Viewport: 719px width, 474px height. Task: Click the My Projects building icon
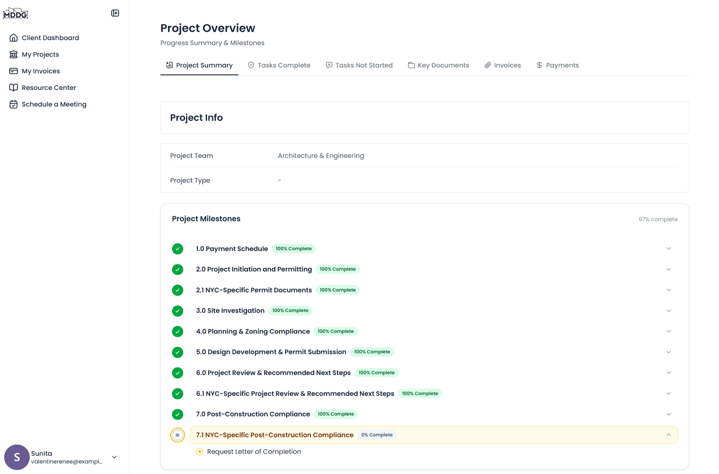coord(14,54)
